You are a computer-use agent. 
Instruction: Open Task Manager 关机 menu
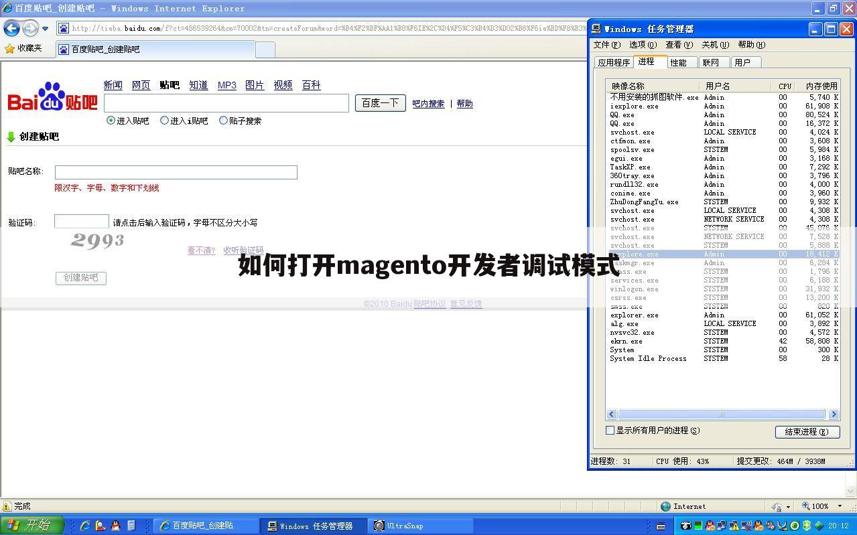click(715, 45)
